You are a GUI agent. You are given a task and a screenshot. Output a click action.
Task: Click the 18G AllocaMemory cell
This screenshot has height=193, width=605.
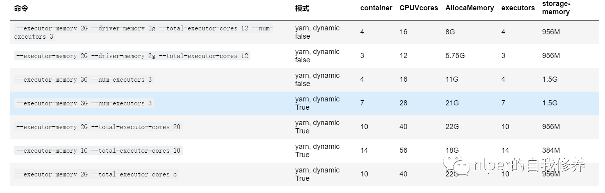(452, 150)
